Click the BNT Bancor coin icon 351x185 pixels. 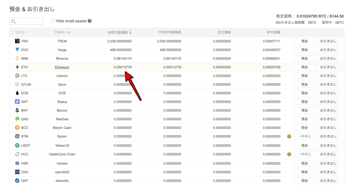coord(17,110)
